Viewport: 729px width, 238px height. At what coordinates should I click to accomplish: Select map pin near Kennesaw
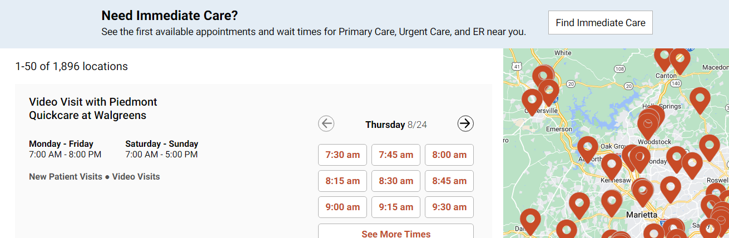pos(612,165)
